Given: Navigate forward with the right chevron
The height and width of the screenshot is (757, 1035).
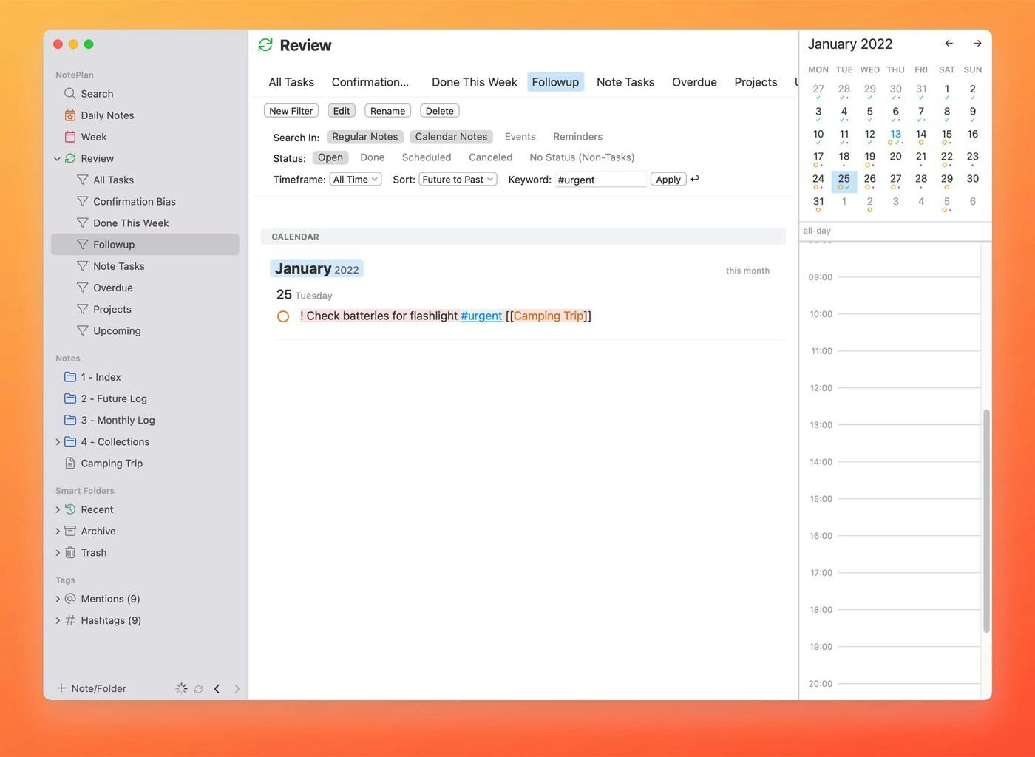Looking at the screenshot, I should tap(237, 688).
